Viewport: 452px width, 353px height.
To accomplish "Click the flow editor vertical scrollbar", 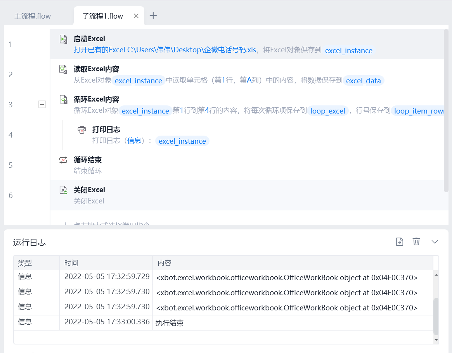I will [x=446, y=110].
